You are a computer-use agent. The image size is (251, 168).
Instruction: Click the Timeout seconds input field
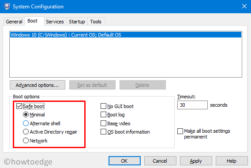(192, 105)
